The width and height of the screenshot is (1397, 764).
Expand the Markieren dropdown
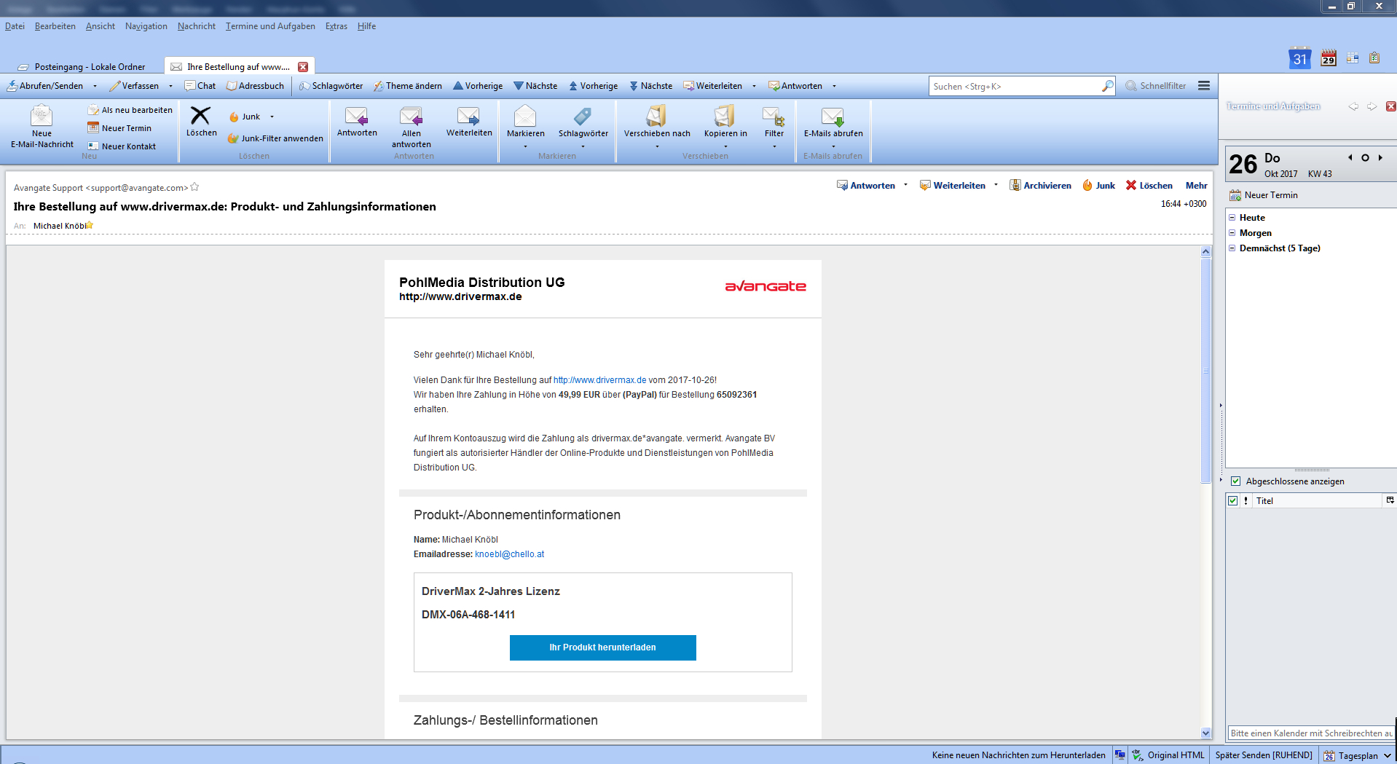point(525,146)
